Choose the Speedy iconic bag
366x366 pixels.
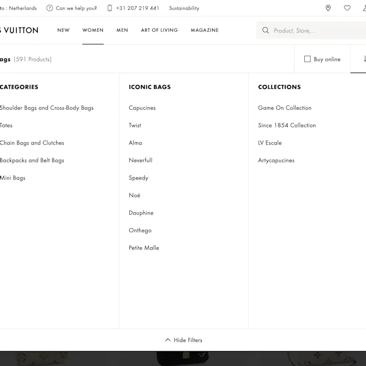click(x=138, y=178)
